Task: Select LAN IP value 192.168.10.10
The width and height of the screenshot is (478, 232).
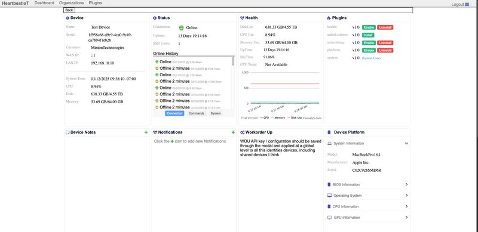Action: click(x=102, y=63)
